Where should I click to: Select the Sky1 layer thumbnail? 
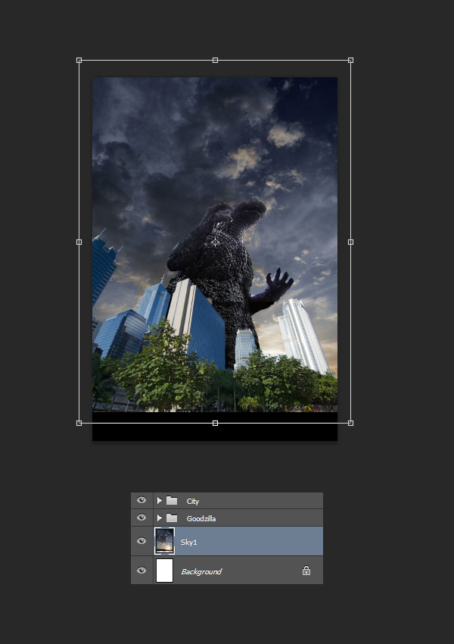[x=164, y=541]
